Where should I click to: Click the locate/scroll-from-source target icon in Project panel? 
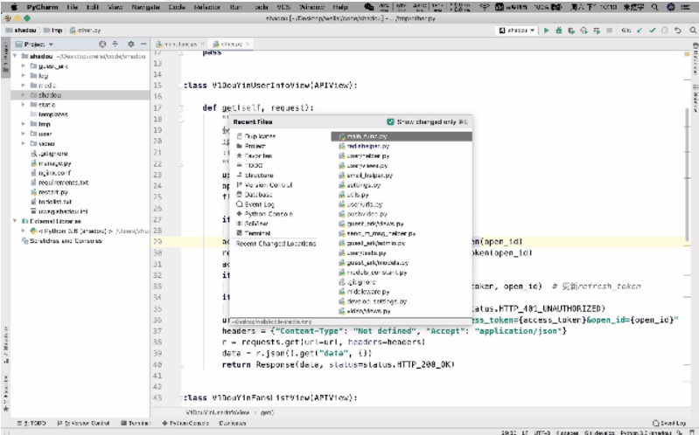(x=102, y=44)
